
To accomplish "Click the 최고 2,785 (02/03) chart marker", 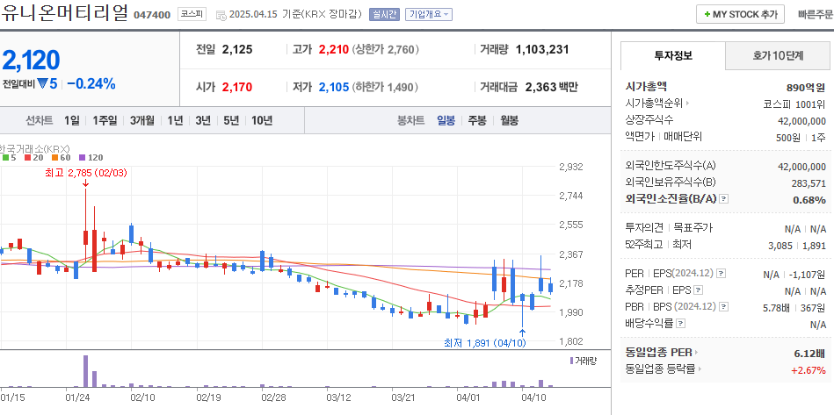I will point(85,173).
